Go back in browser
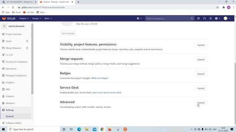Screen dimensions: 236x132 pyautogui.click(x=3, y=7)
